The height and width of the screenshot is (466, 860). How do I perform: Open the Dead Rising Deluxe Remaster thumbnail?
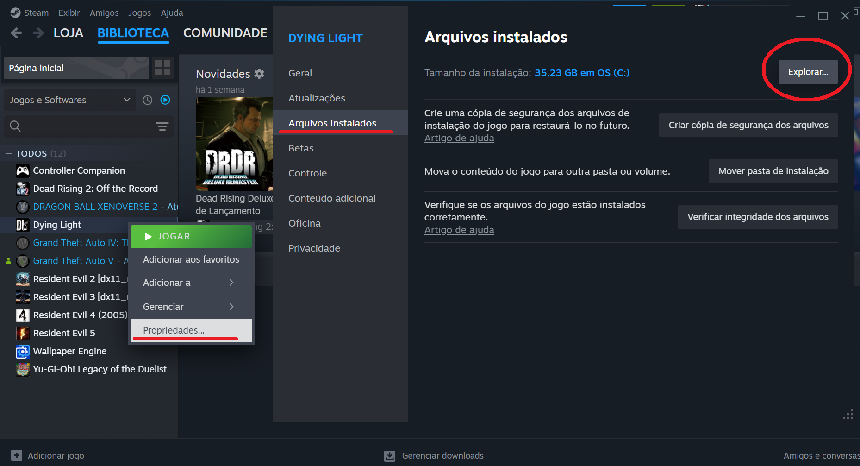point(234,144)
